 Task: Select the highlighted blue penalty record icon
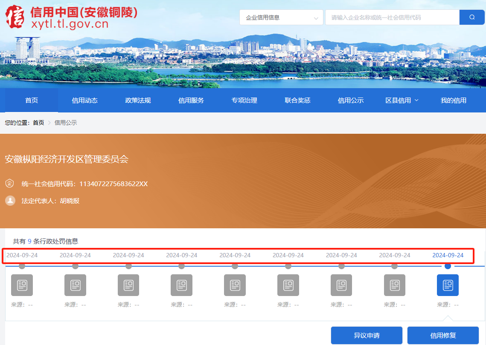click(448, 285)
